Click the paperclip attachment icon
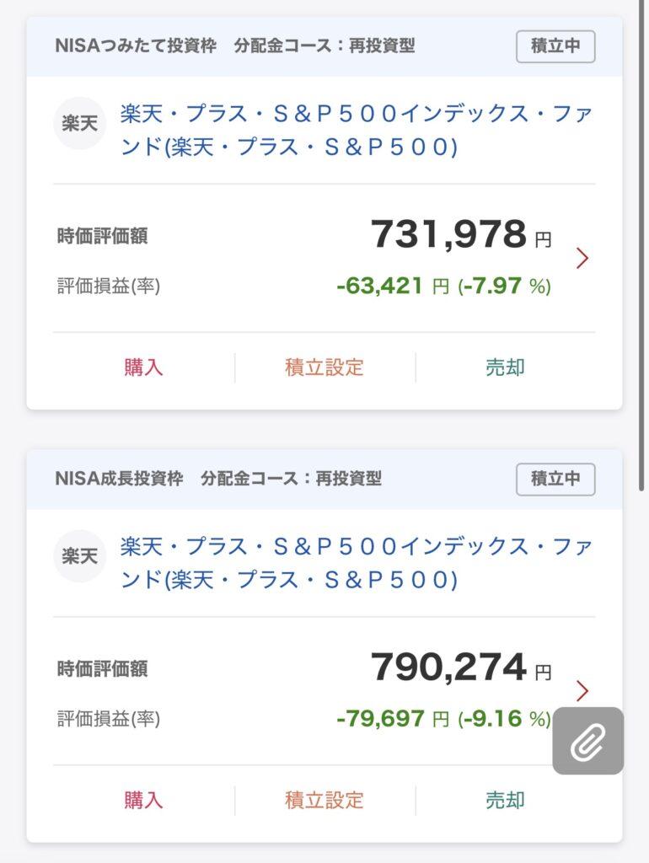 [x=587, y=742]
